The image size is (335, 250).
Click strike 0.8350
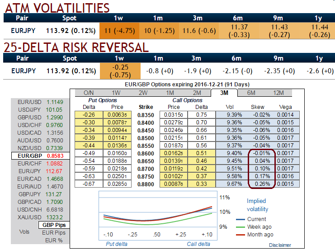[146, 115]
